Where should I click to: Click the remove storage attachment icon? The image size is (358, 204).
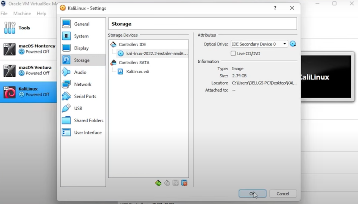click(184, 183)
